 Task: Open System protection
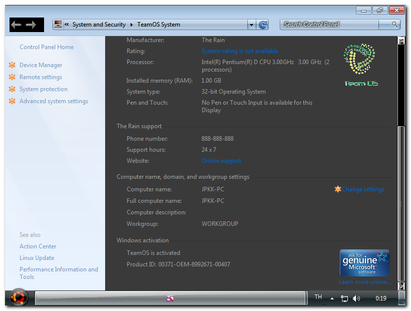coord(44,89)
